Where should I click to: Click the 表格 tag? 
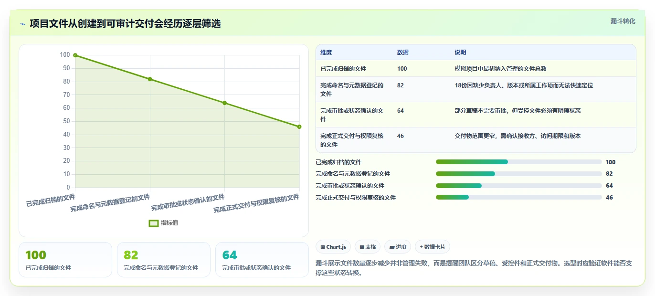368,247
